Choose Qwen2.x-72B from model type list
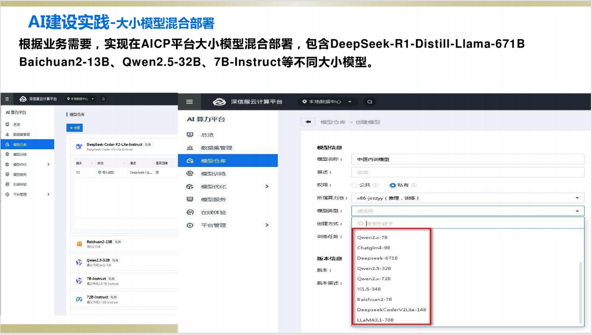 coord(374,279)
